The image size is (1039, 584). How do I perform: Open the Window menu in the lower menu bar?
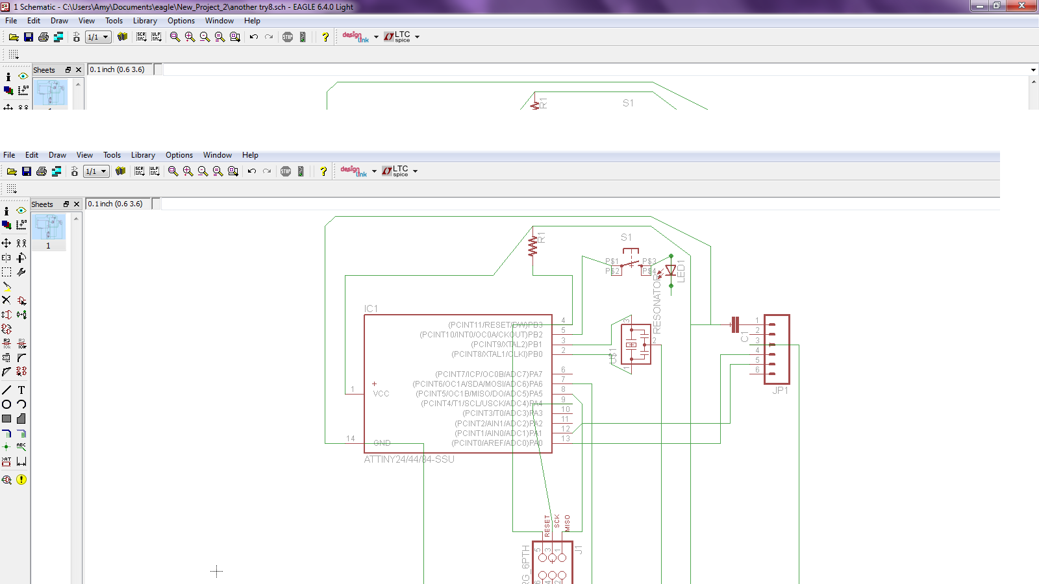point(218,155)
